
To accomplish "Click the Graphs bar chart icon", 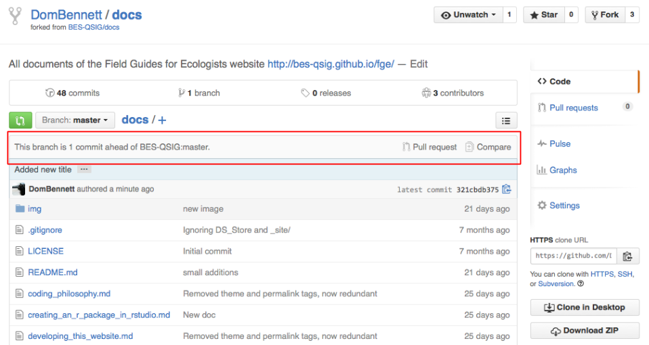I will point(541,169).
